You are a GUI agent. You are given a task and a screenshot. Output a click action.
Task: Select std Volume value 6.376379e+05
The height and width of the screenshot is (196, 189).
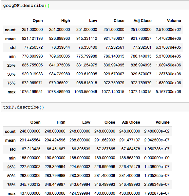click(168, 47)
